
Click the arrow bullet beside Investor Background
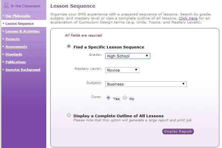[3, 69]
